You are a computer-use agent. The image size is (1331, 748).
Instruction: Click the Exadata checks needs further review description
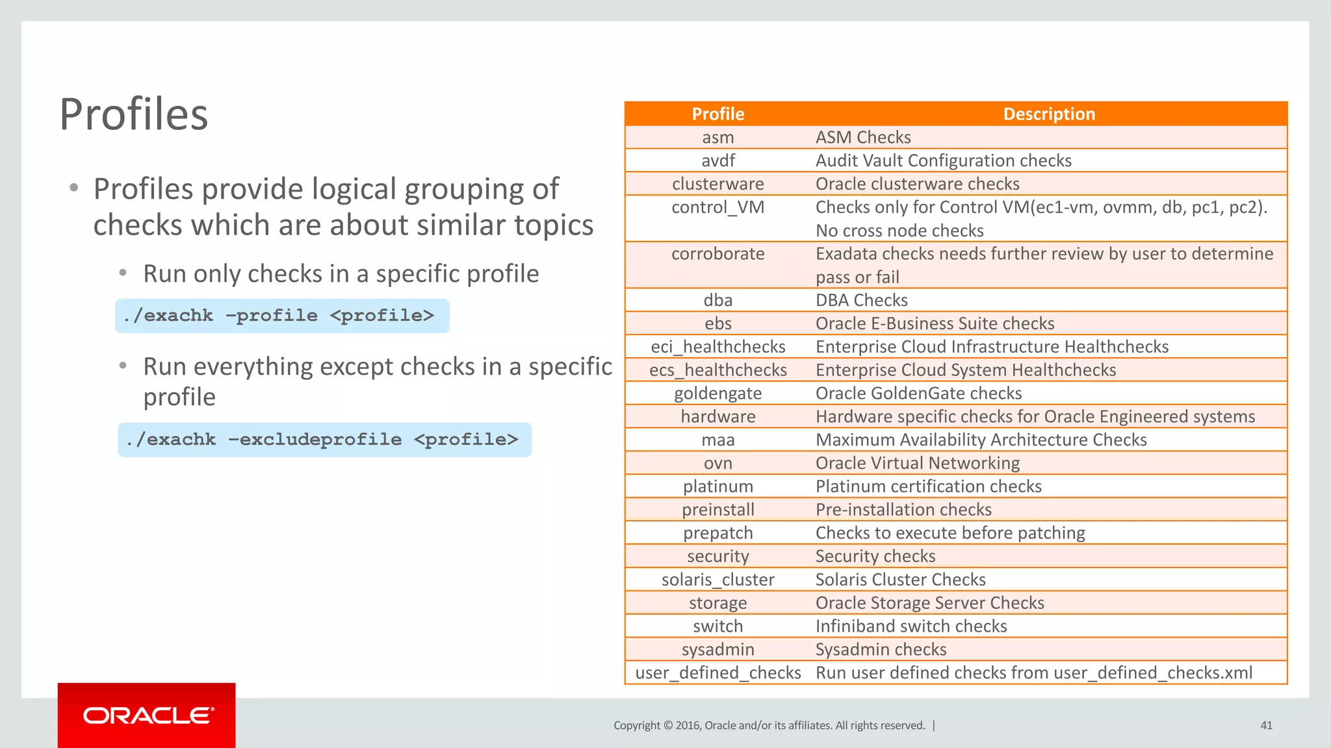coord(1044,265)
